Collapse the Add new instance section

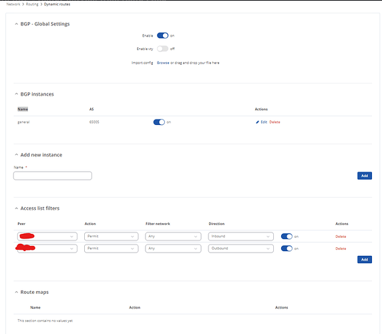16,155
